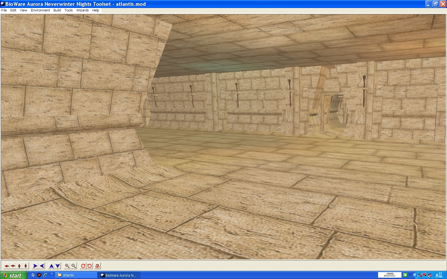Click the counter-clockwise red rotate icon
Viewport: 447px width, 279px height.
90,266
